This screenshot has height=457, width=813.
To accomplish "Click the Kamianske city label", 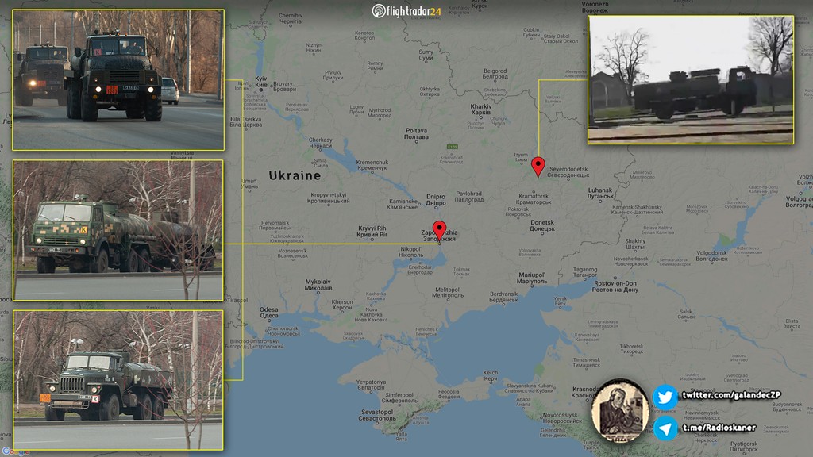I will coord(403,204).
